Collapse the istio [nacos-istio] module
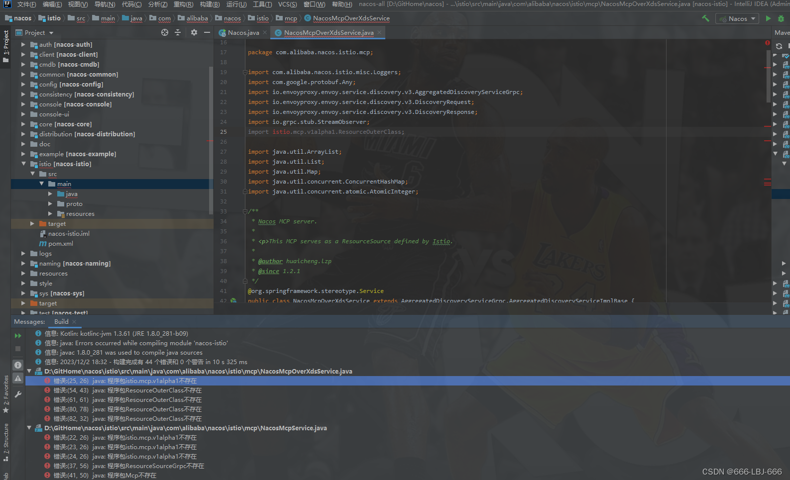 pos(23,164)
